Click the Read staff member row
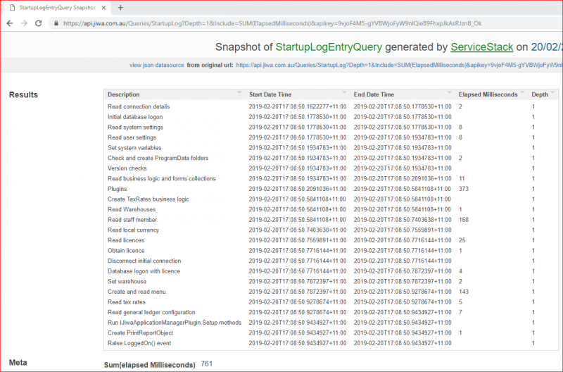This screenshot has height=372, width=563. (x=134, y=220)
